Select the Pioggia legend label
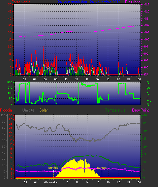 click(6, 110)
